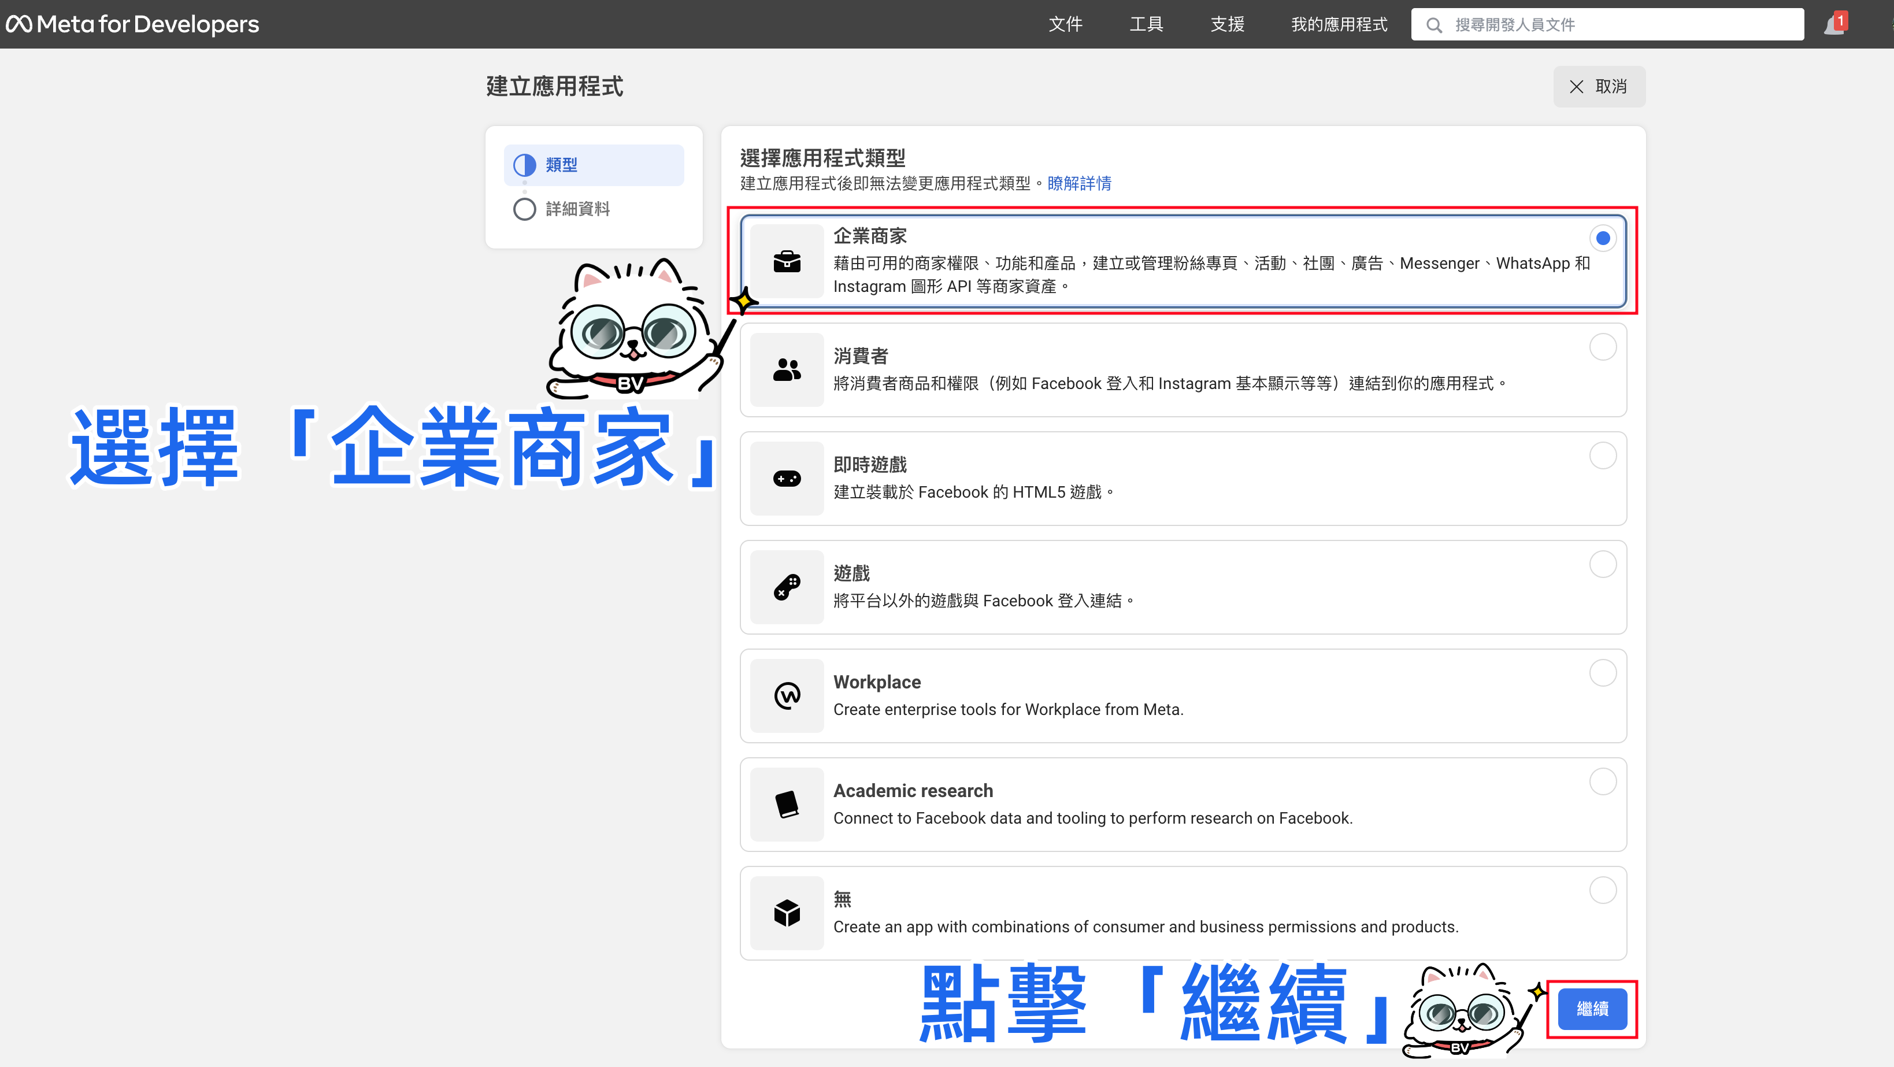Click the controller icon for 遊戲
Screen dimensions: 1894x1067
click(787, 588)
